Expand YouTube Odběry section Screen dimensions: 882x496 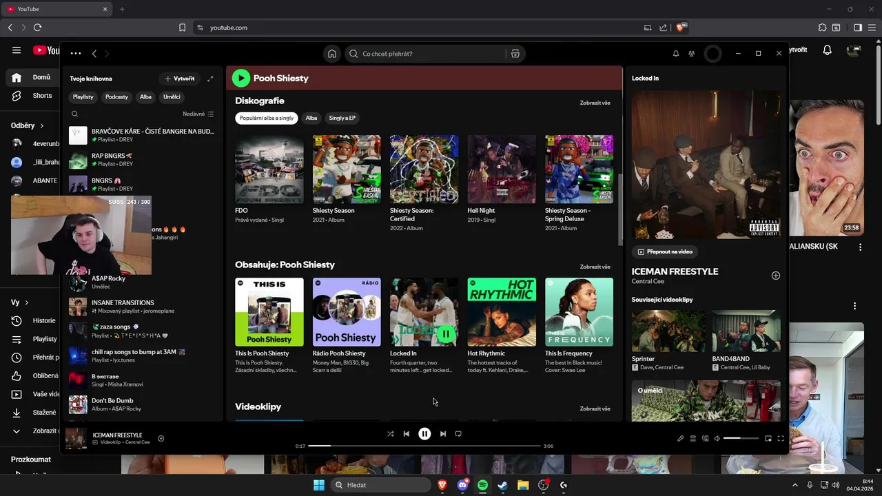click(28, 125)
